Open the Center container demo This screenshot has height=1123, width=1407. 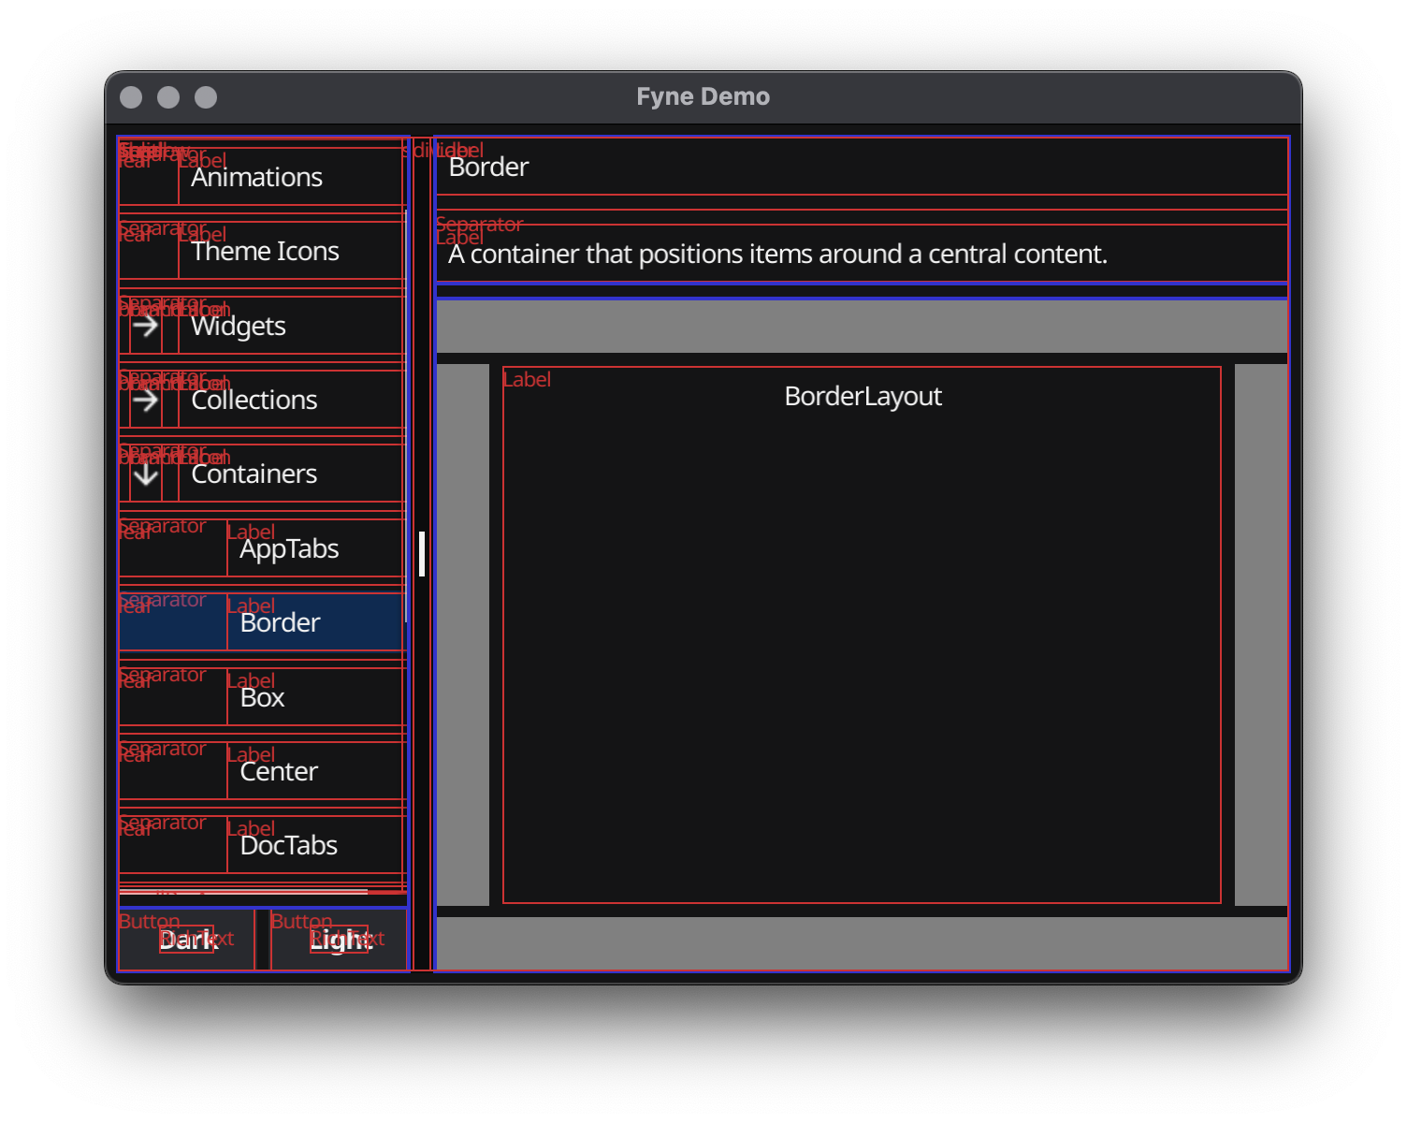(x=262, y=771)
